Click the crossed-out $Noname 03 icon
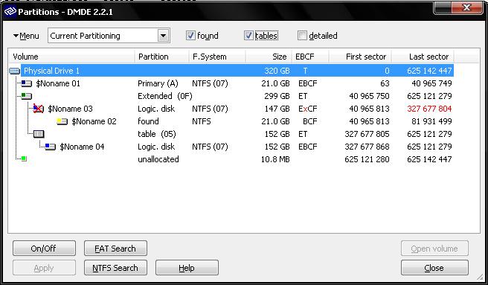Image resolution: width=488 pixels, height=285 pixels. [38, 109]
